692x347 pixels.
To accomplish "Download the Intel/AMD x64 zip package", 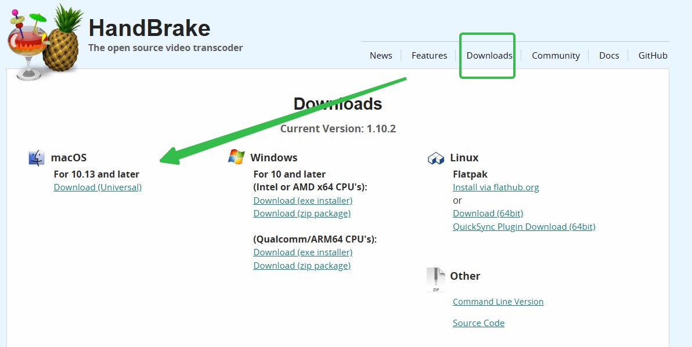I will pos(302,214).
